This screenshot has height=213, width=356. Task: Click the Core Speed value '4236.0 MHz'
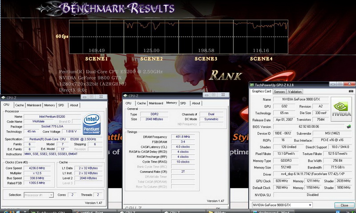click(x=37, y=168)
